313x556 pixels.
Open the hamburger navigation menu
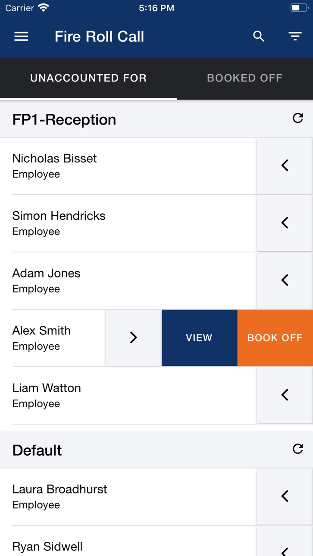(21, 37)
